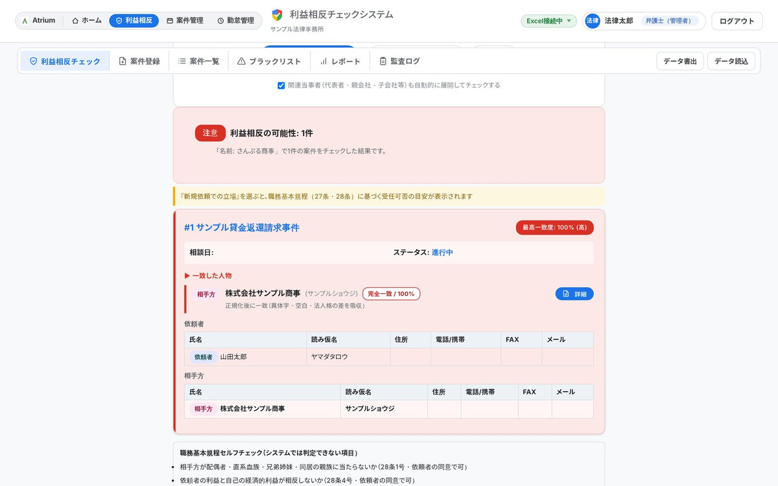Click 株式会社サンプル商事 in the 相手方 table
Viewport: 778px width, 486px height.
point(252,409)
